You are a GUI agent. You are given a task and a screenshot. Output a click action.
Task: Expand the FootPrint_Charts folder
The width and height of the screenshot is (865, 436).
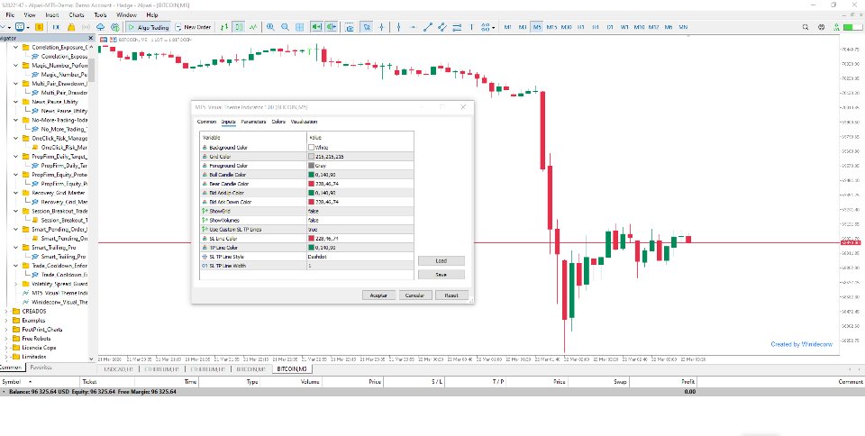click(6, 329)
